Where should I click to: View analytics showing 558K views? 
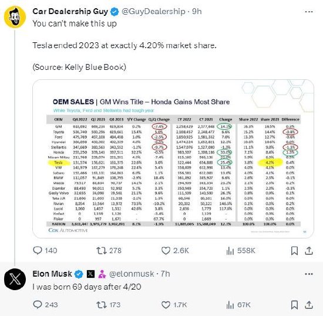point(241,251)
